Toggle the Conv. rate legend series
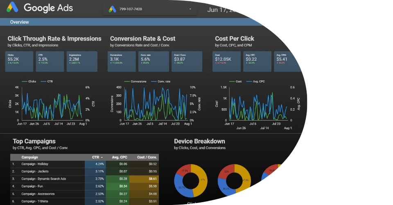Viewport: 393px width, 205px height. coord(161,82)
